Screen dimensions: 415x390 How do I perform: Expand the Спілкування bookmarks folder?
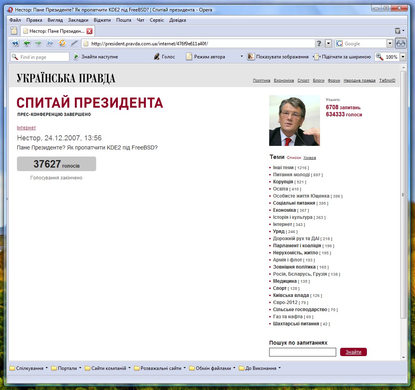pos(29,368)
